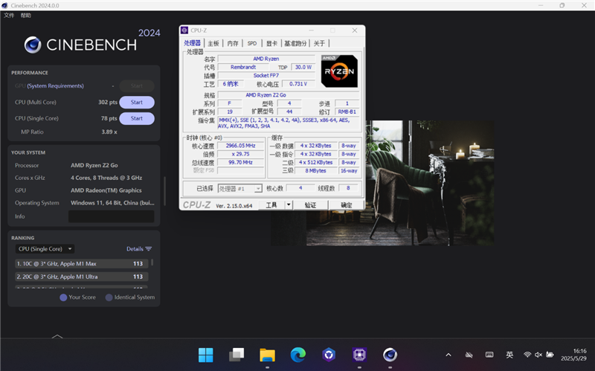Start the CPU Single Core benchmark
Viewport: 595px width, 371px height.
tap(137, 118)
